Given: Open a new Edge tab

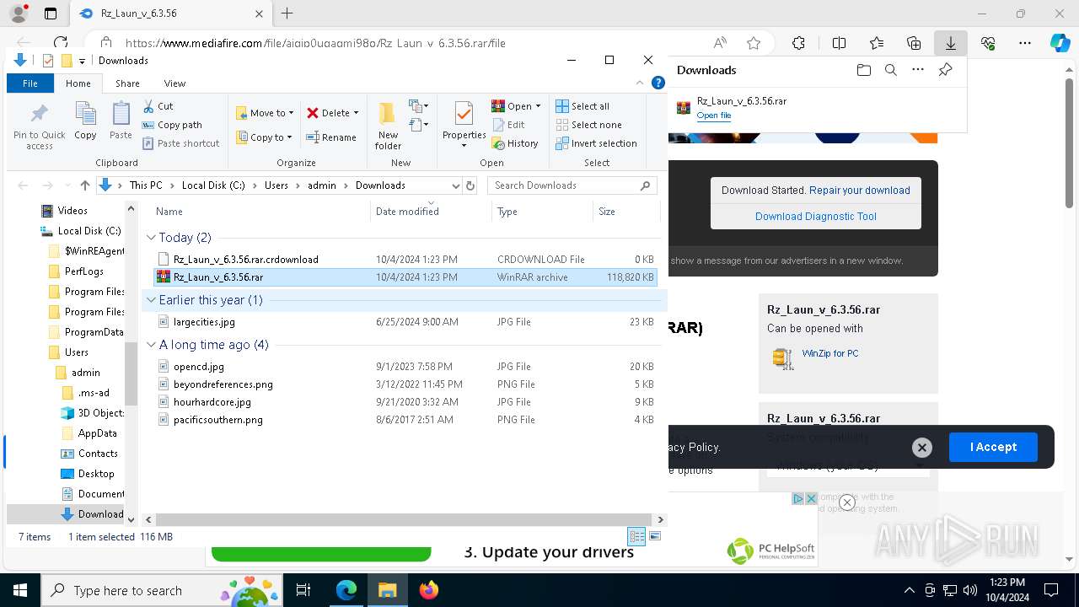Looking at the screenshot, I should 287,13.
